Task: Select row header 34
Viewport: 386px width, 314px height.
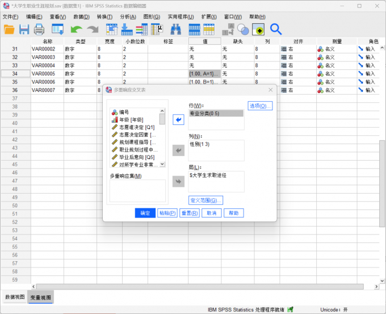Action: tap(15, 74)
